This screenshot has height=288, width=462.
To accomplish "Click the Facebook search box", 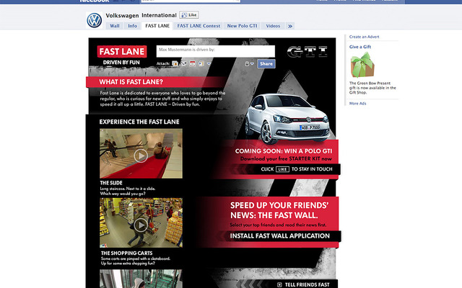I will point(191,1).
